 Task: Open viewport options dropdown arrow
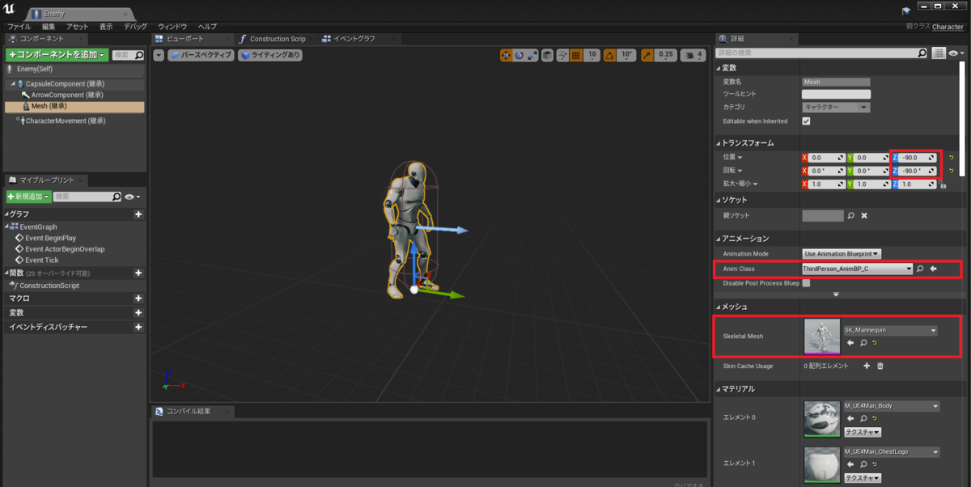[159, 55]
